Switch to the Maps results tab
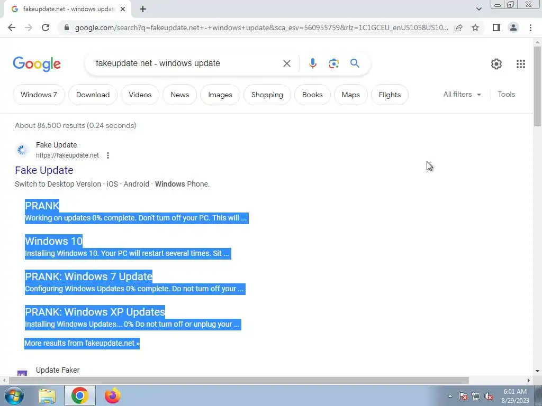Image resolution: width=542 pixels, height=406 pixels. click(351, 95)
